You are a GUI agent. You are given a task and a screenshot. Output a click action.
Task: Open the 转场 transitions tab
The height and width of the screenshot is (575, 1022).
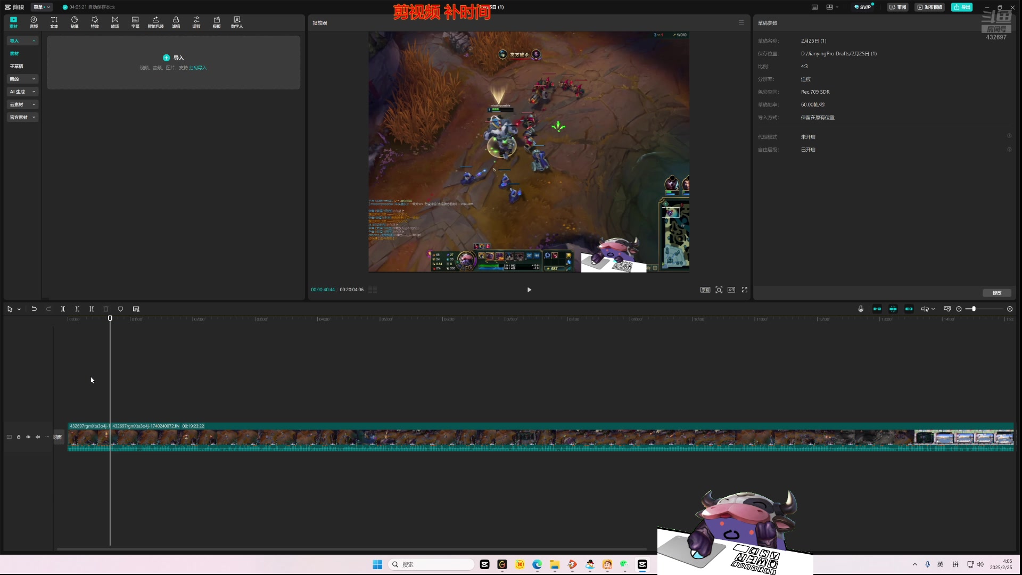pyautogui.click(x=115, y=22)
